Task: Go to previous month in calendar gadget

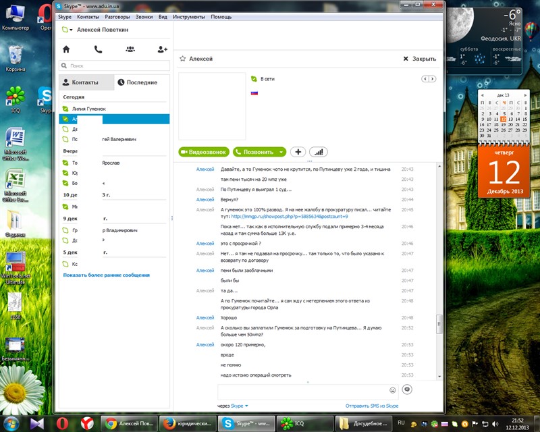Action: coord(482,95)
